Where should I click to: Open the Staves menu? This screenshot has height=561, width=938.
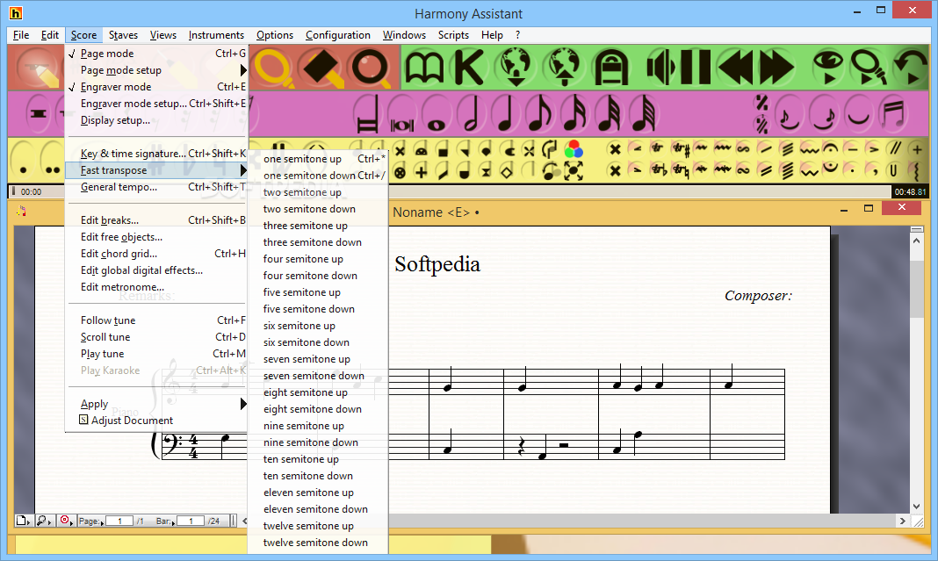pyautogui.click(x=123, y=35)
